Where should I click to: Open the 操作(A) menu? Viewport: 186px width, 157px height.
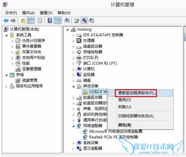[28, 13]
